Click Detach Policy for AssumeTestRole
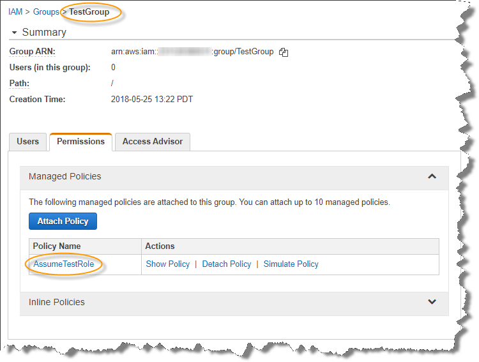Image resolution: width=479 pixels, height=362 pixels. (226, 264)
